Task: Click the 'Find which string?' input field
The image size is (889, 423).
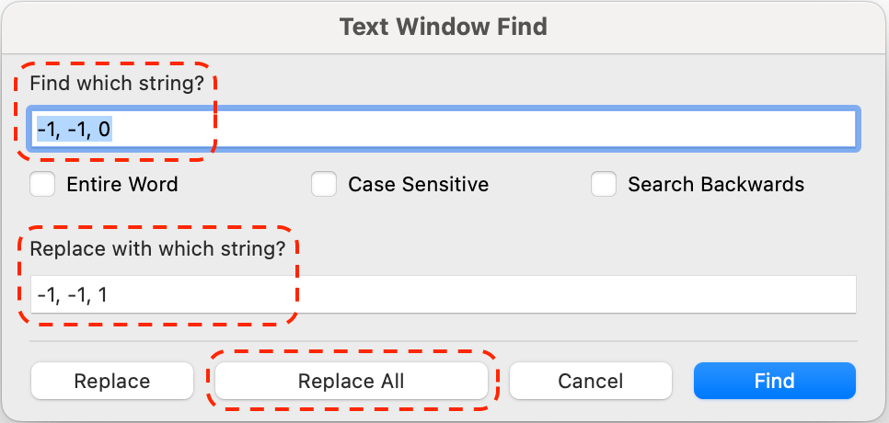Action: pos(444,129)
